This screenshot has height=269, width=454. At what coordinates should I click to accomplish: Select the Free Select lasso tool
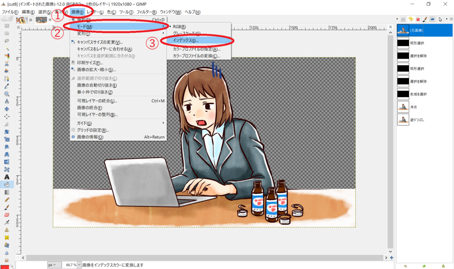click(x=7, y=41)
